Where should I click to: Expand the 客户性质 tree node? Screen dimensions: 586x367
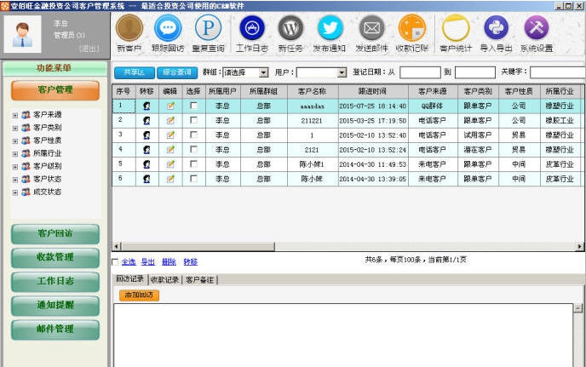[15, 141]
